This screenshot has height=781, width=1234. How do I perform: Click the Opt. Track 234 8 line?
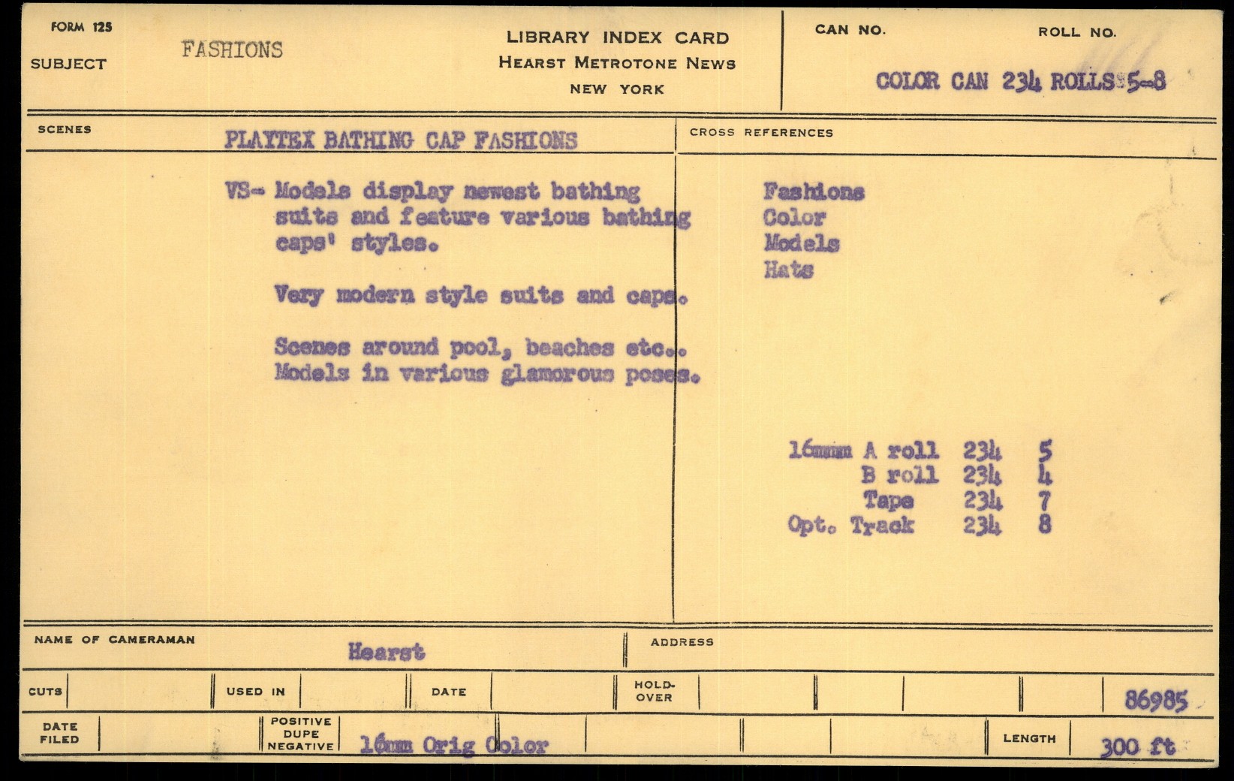coord(919,524)
